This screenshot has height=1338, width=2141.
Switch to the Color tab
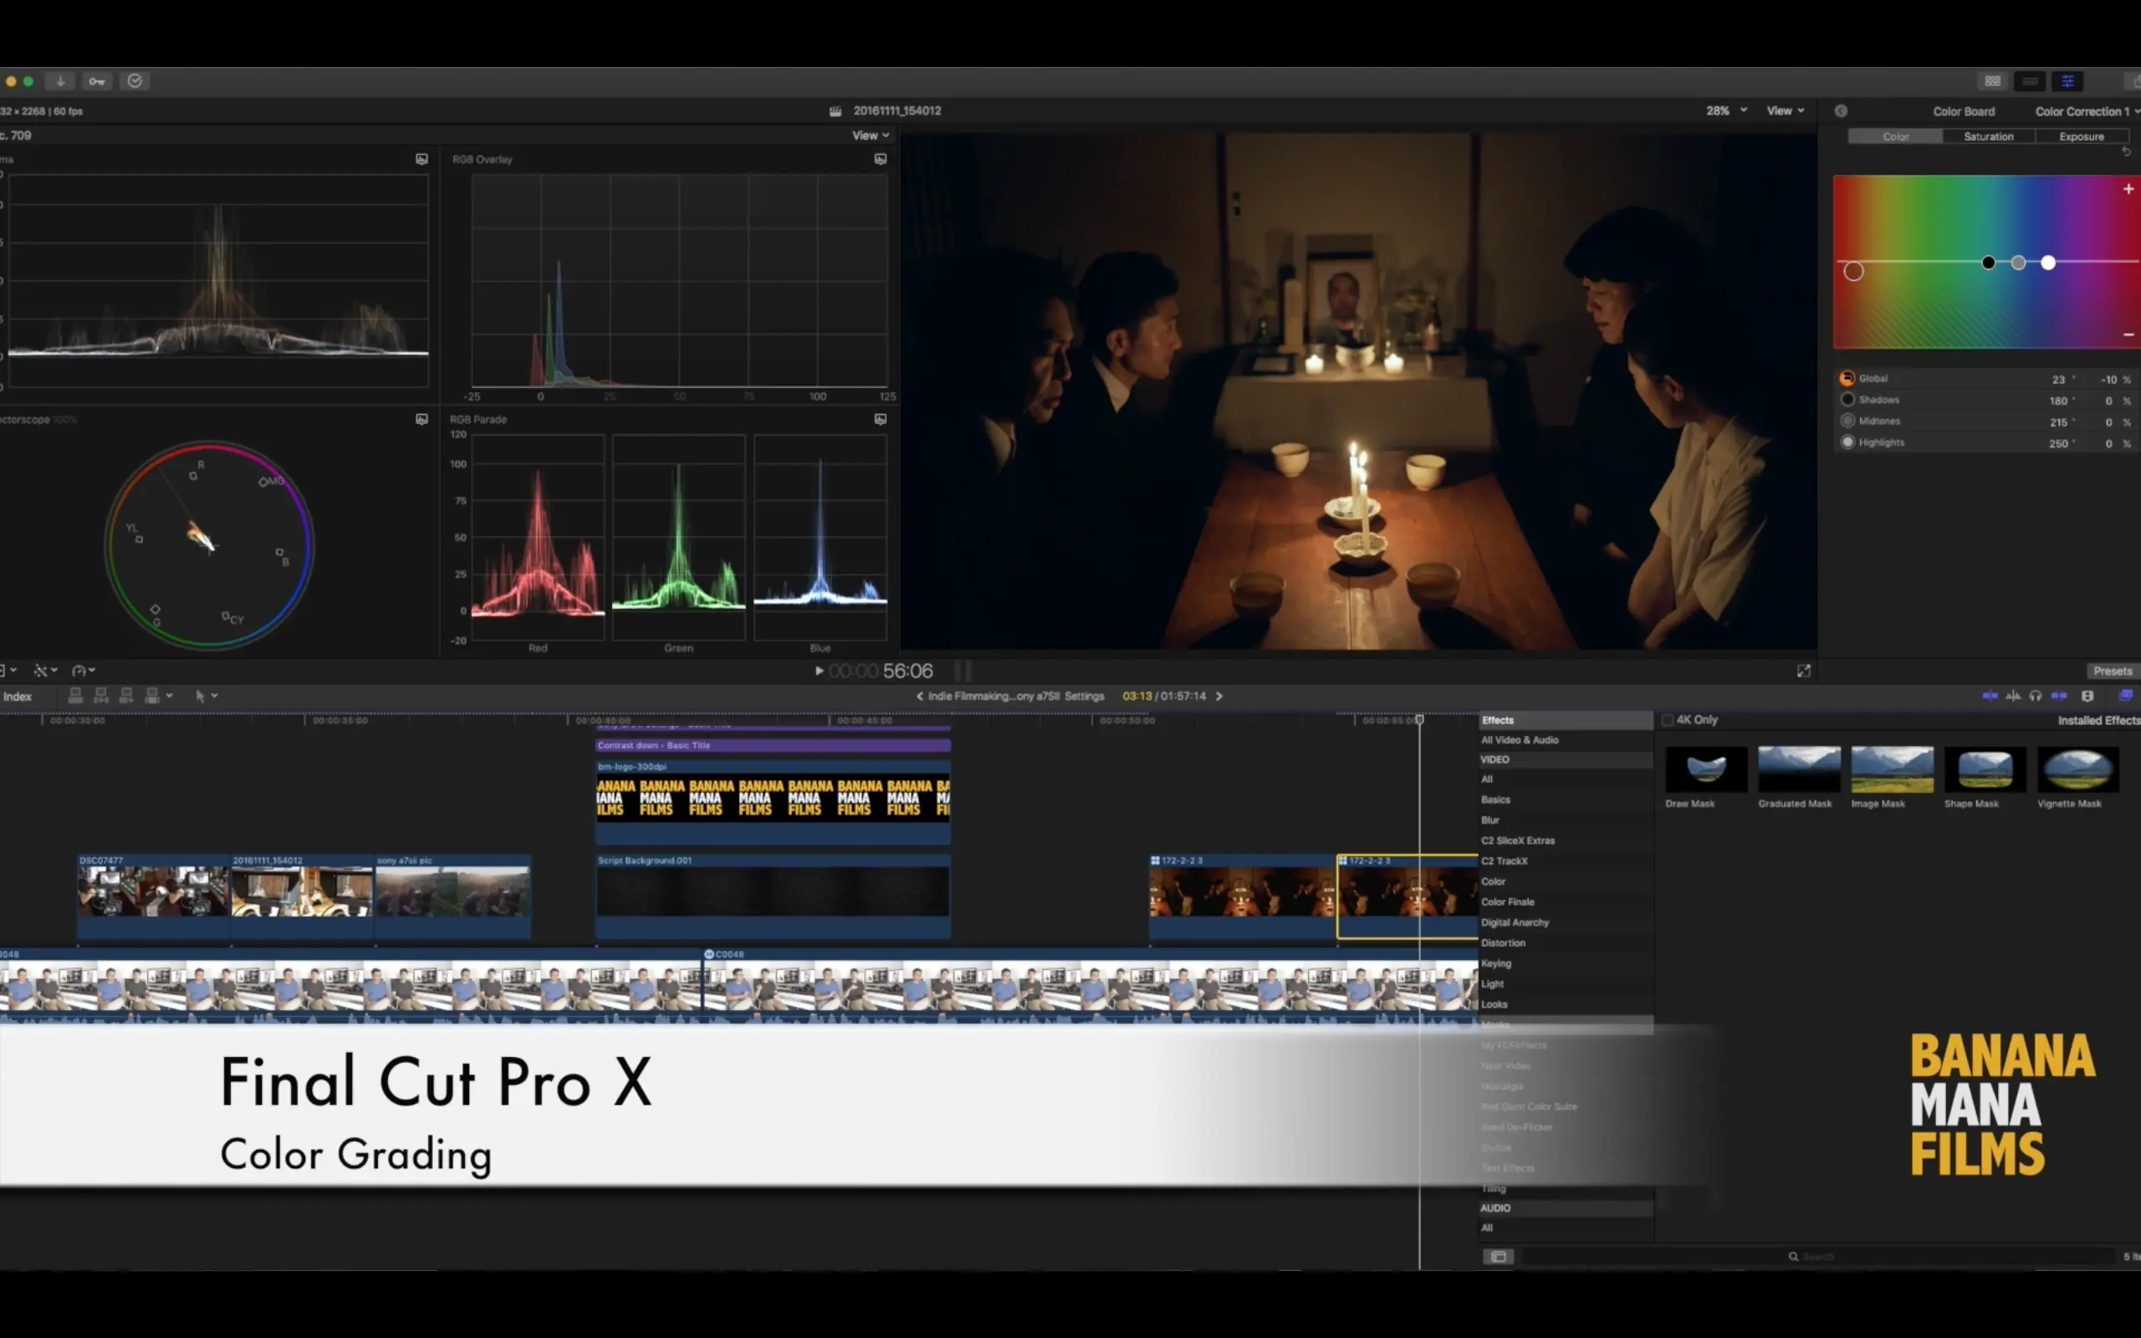[x=1895, y=136]
